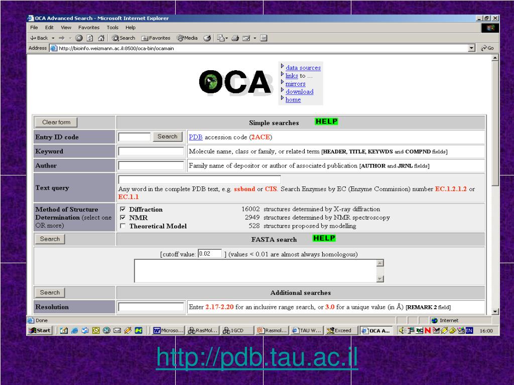Open the Edit menu
Screen dimensions: 514x385
pyautogui.click(x=50, y=28)
